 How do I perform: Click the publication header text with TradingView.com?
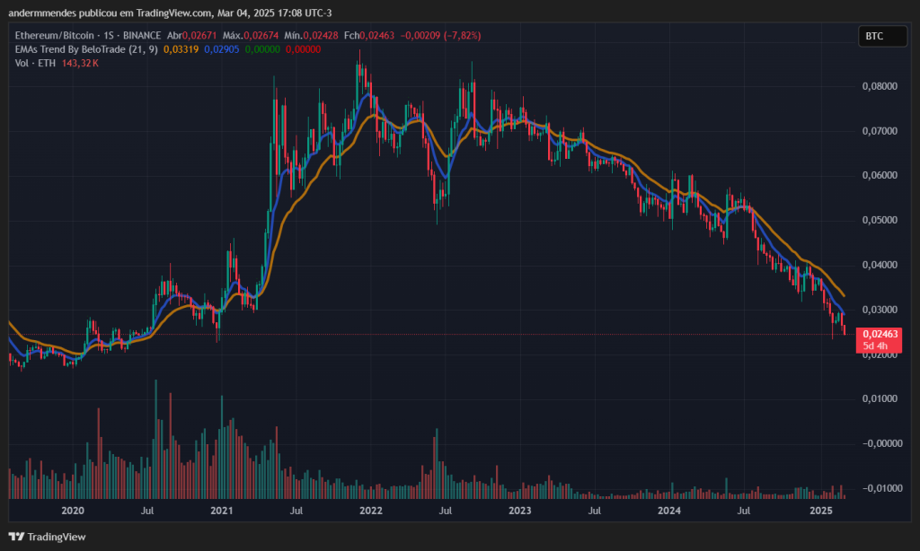click(170, 13)
